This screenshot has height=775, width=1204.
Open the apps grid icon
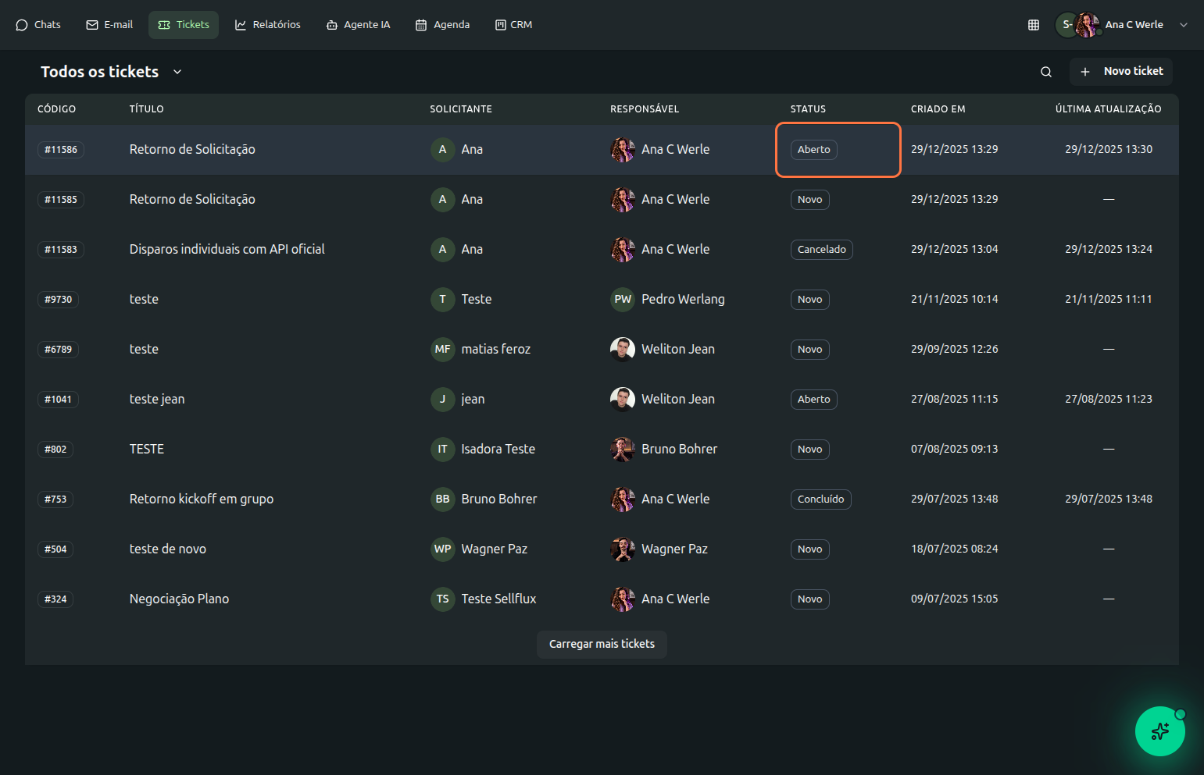1033,25
